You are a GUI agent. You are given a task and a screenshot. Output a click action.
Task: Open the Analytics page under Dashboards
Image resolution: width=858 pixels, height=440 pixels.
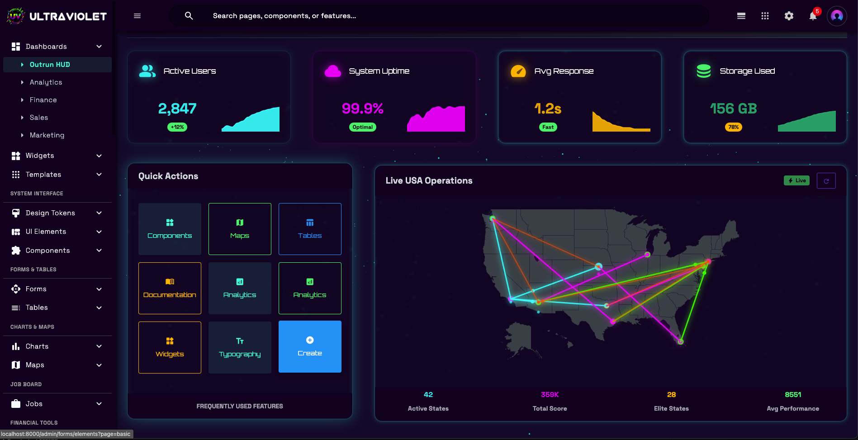tap(46, 82)
